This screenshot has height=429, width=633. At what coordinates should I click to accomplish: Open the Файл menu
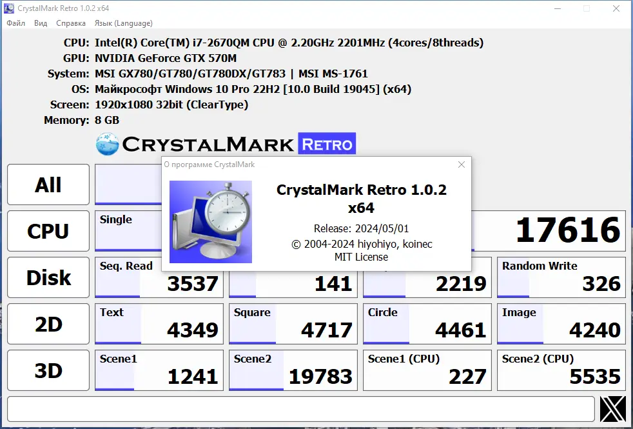click(15, 23)
